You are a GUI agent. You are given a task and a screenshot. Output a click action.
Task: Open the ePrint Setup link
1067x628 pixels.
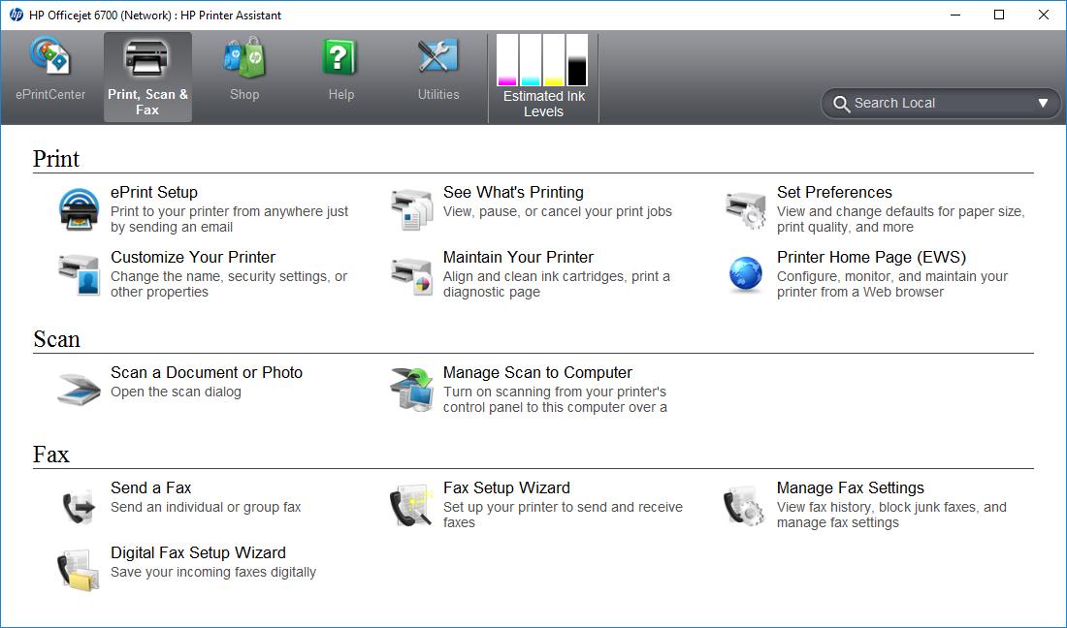click(154, 192)
